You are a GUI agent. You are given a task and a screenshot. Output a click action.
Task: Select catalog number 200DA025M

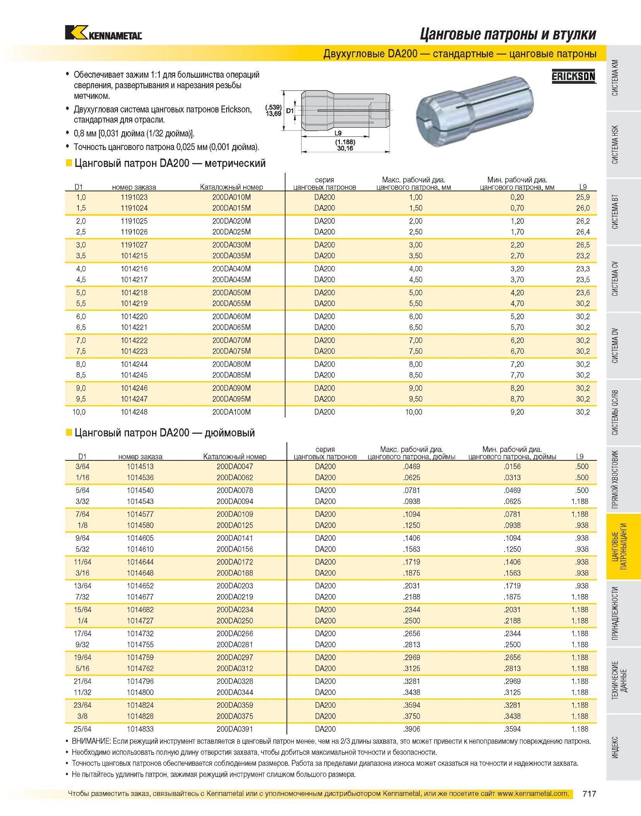click(231, 232)
